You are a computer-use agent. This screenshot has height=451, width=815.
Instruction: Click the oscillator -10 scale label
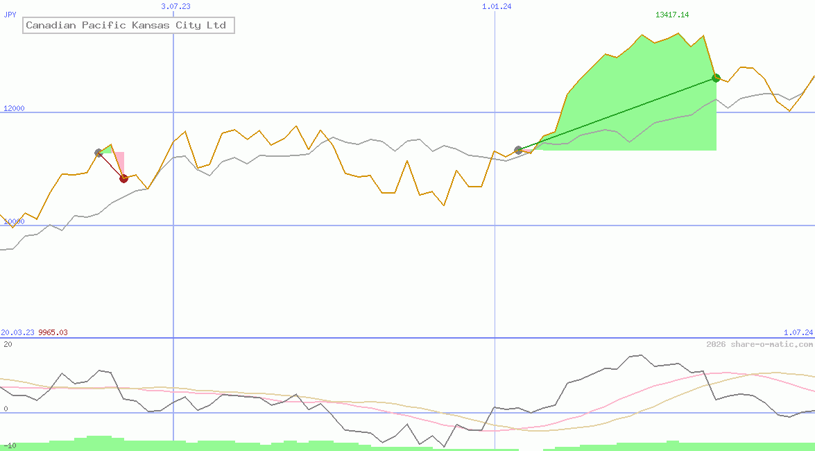8,445
